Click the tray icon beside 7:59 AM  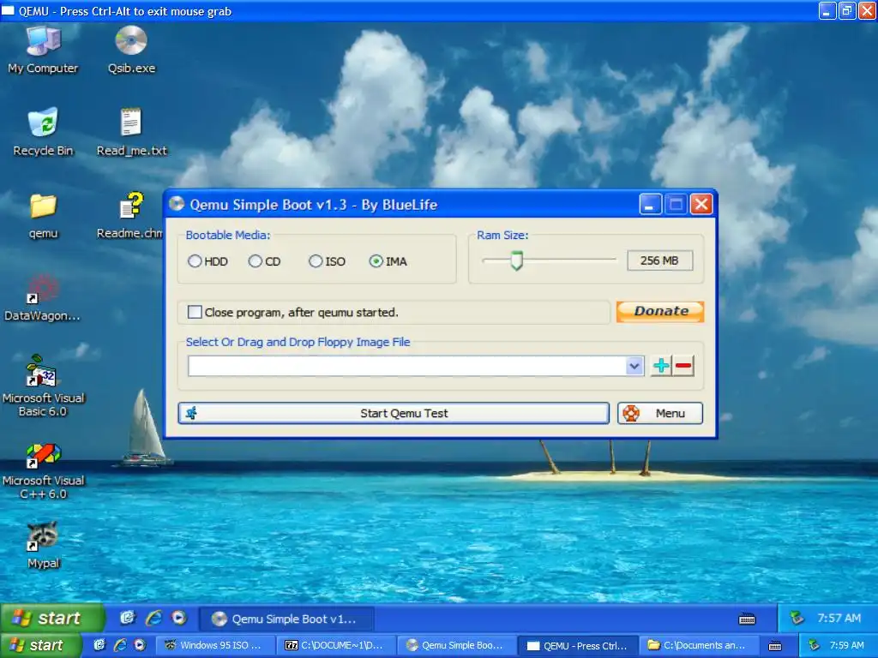click(x=815, y=645)
